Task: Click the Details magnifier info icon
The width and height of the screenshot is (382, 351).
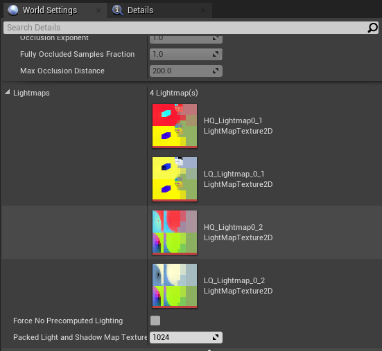Action: coord(118,10)
